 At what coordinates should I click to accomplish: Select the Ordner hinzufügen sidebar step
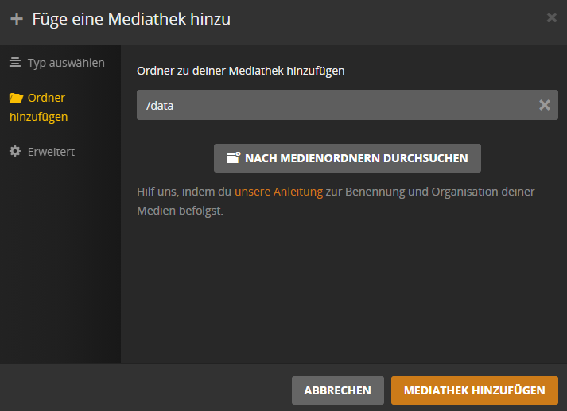pyautogui.click(x=39, y=107)
